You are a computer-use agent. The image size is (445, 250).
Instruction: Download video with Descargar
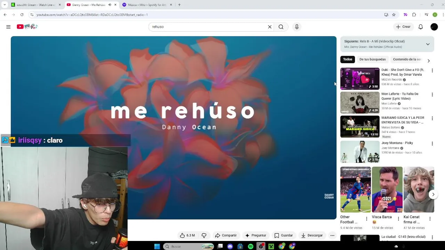click(x=312, y=235)
